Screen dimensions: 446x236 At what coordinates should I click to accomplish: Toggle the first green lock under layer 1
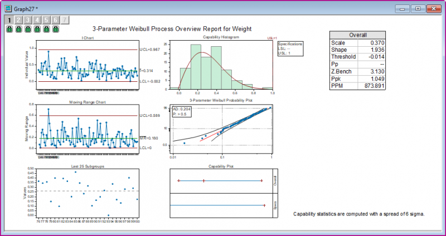point(9,29)
